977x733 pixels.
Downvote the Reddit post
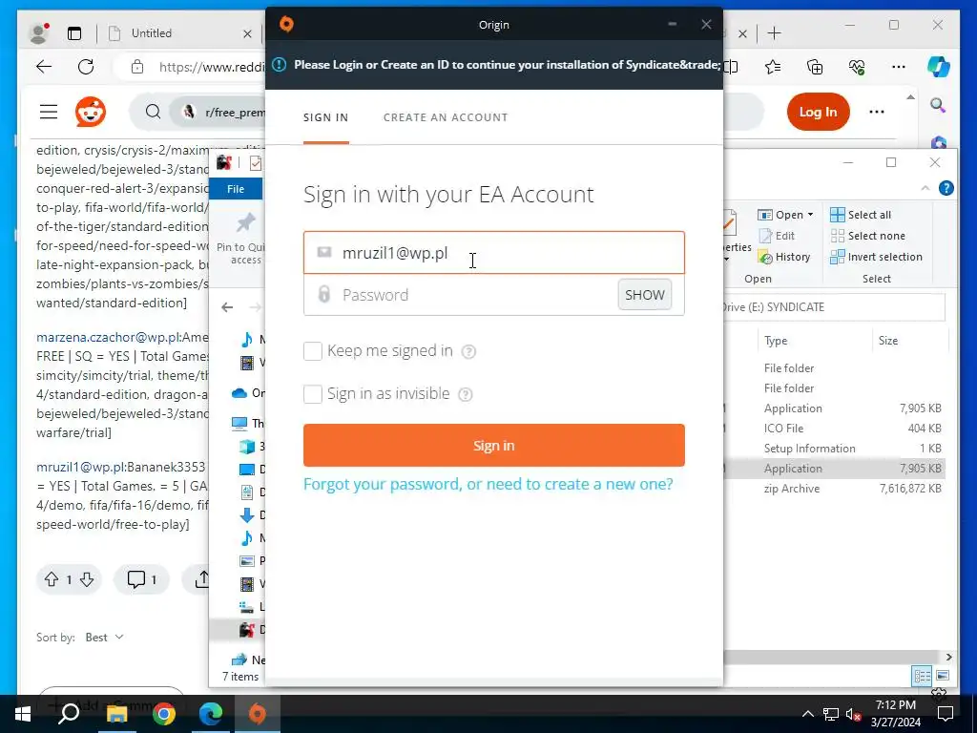click(87, 579)
